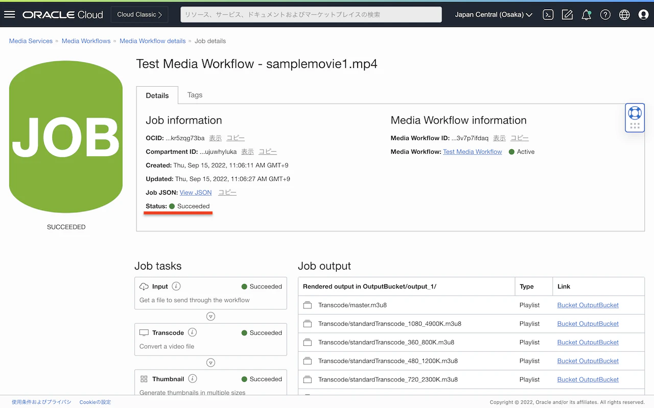Go to Media Workflows breadcrumb

tap(86, 41)
